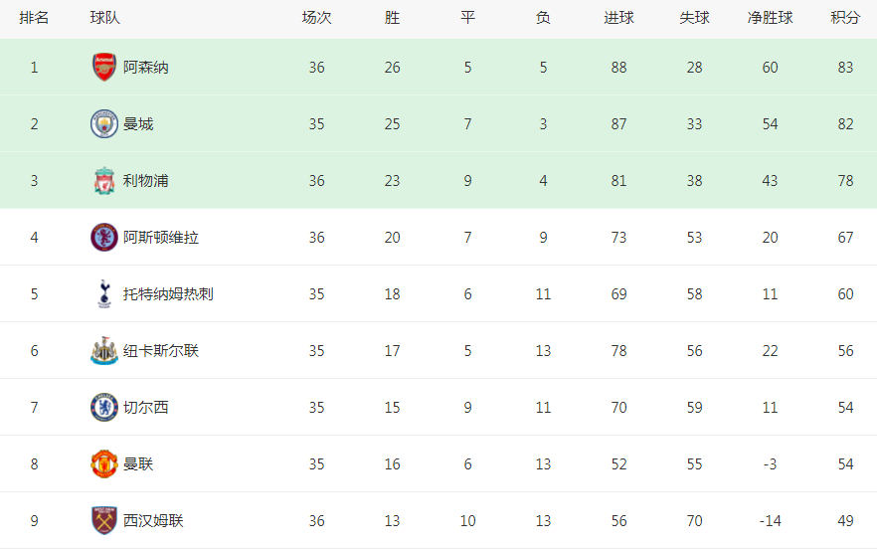Select the 托特纳姆热刺 team name
This screenshot has width=877, height=549.
point(168,293)
